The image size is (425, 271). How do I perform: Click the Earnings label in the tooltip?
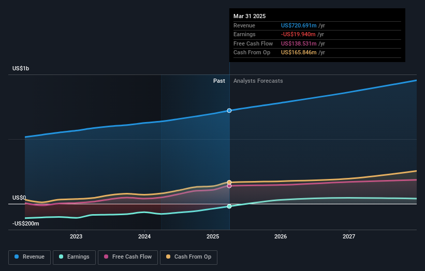click(244, 34)
